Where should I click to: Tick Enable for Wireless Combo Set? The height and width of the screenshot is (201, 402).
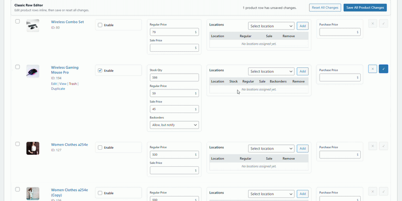100,25
